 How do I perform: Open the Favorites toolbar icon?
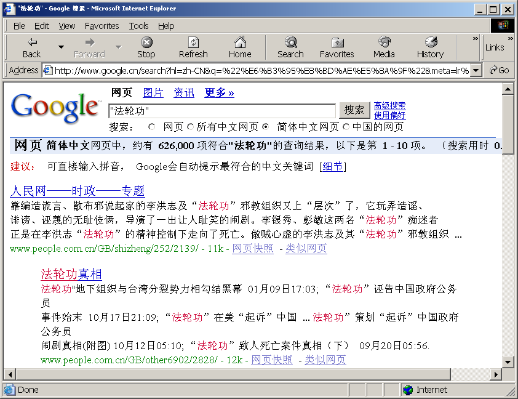[337, 42]
